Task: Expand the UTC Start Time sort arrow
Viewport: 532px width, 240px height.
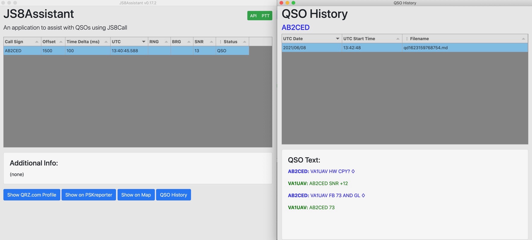Action: click(x=398, y=39)
